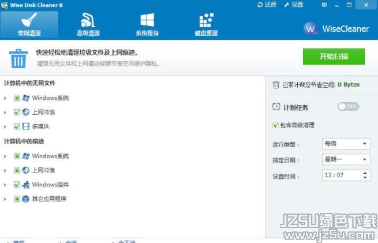
Task: Go to the 磁盘整理 tab
Action: point(206,24)
